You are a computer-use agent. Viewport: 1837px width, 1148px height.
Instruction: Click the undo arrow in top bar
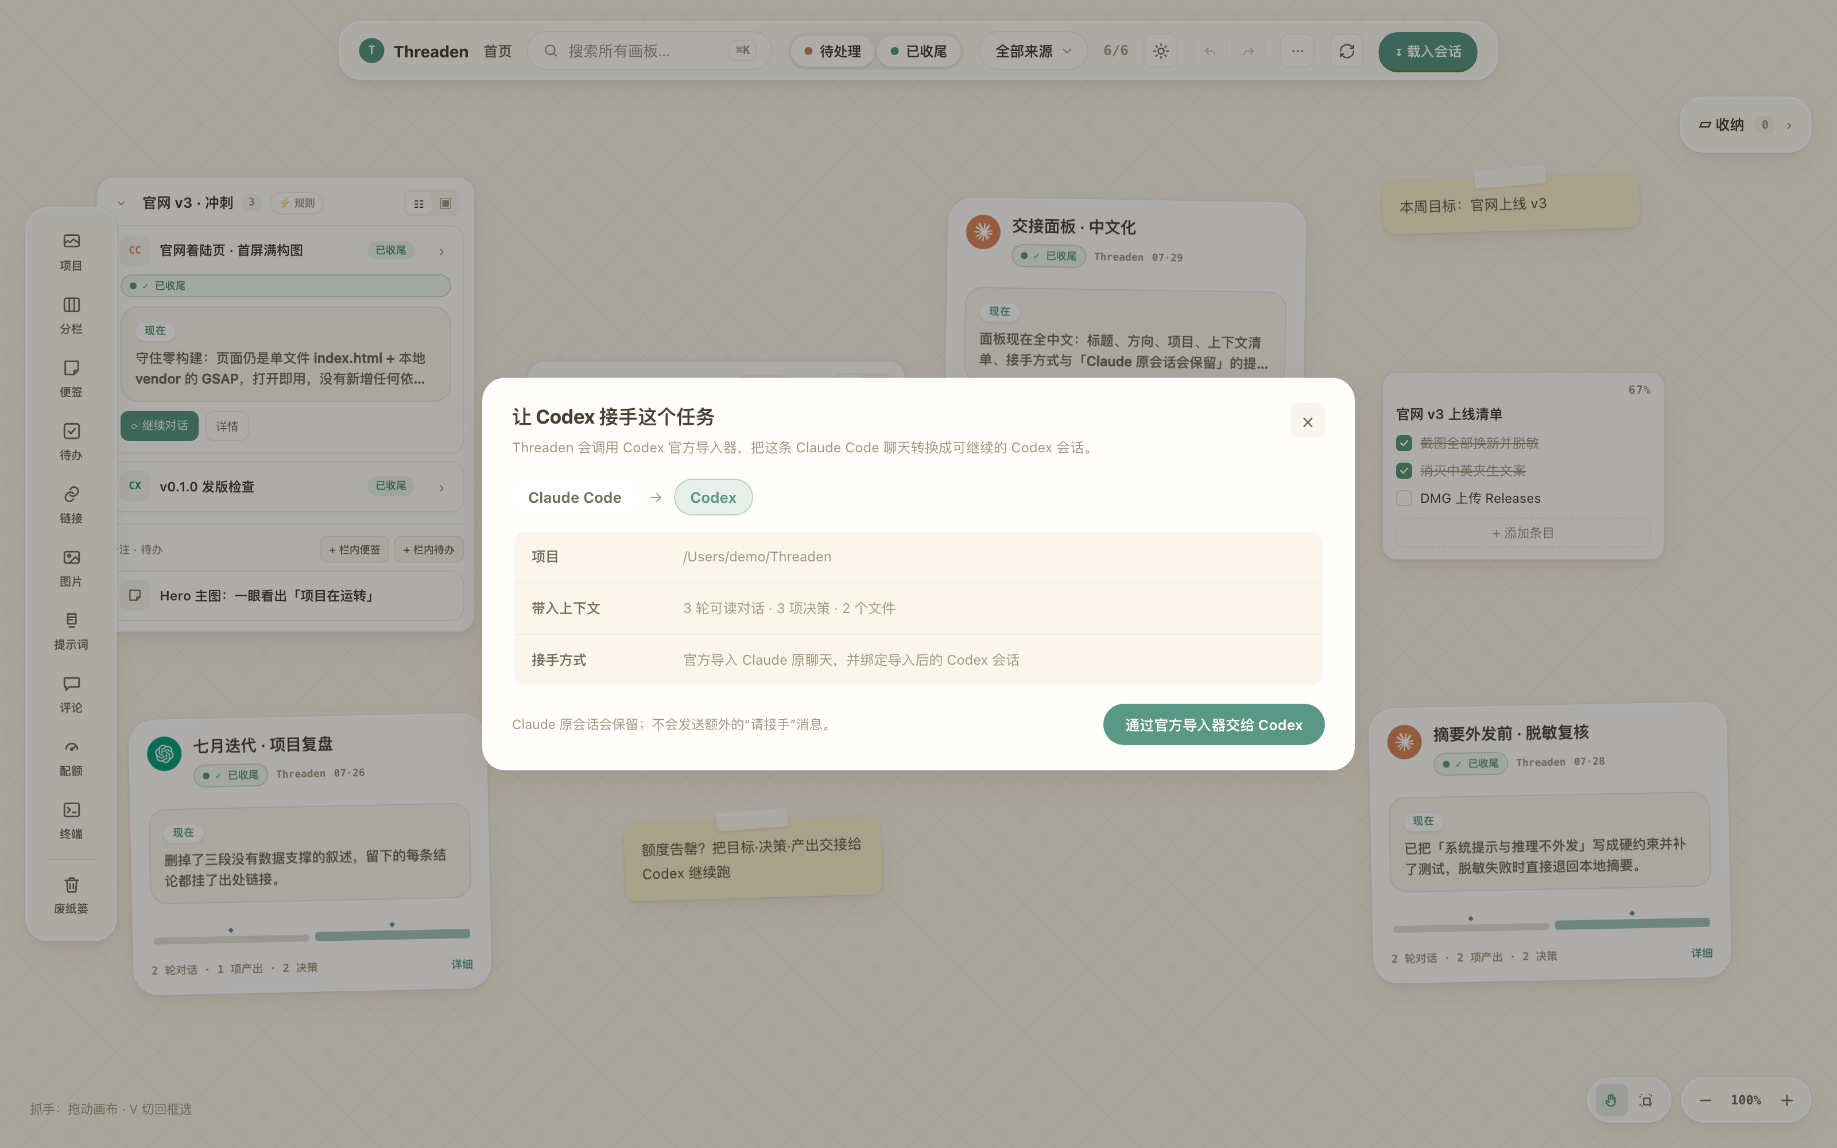coord(1210,51)
